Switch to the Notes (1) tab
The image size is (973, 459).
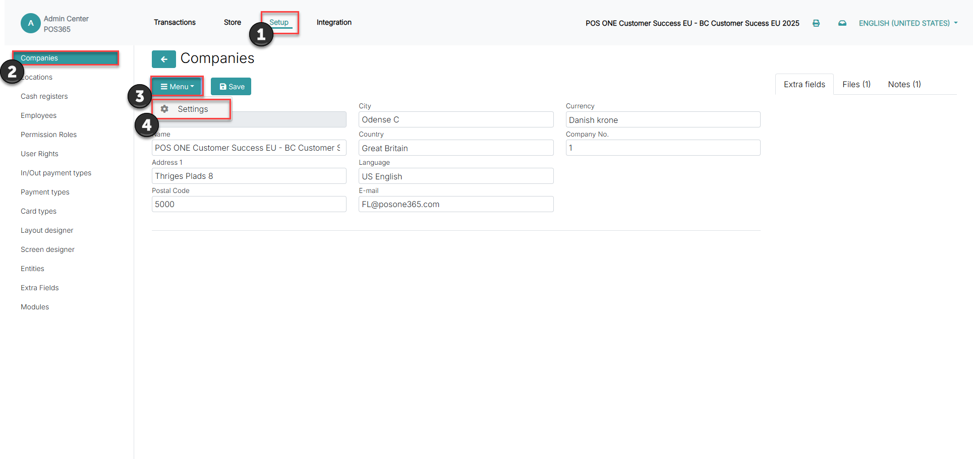coord(904,84)
